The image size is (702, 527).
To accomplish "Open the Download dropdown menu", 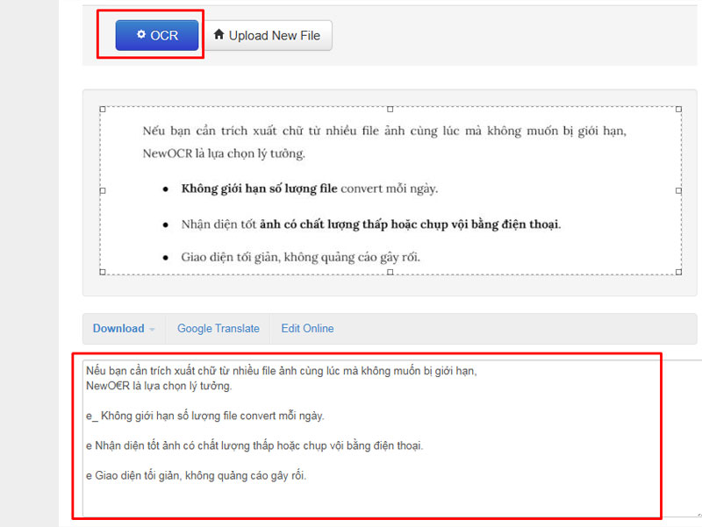I will pyautogui.click(x=118, y=329).
